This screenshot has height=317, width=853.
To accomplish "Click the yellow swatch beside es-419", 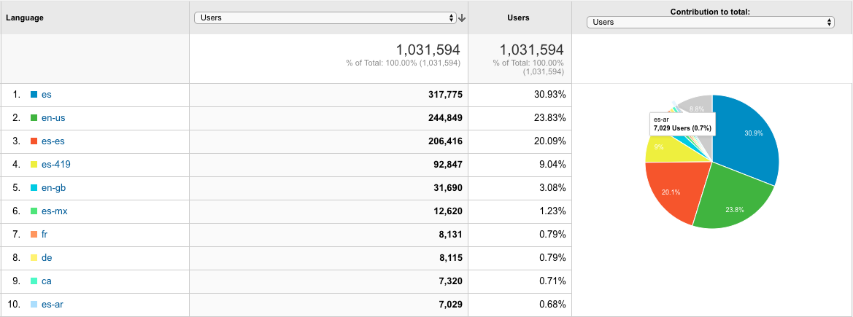I will 34,165.
